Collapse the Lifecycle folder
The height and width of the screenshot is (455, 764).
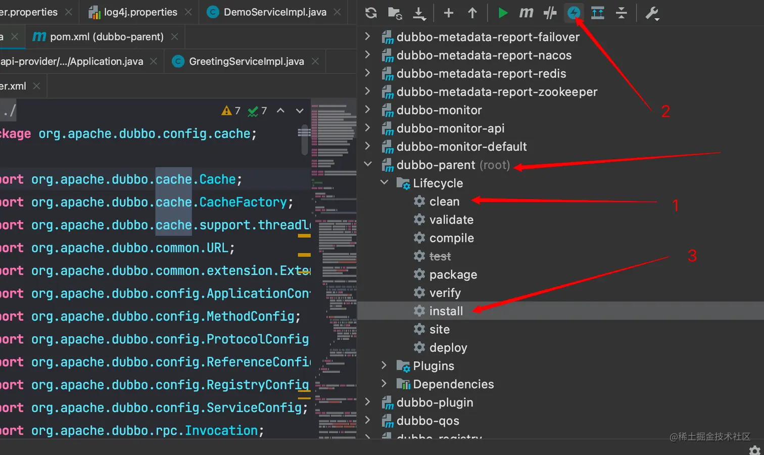pyautogui.click(x=385, y=182)
